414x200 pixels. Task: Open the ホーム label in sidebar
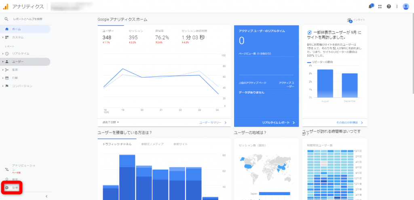(x=16, y=29)
